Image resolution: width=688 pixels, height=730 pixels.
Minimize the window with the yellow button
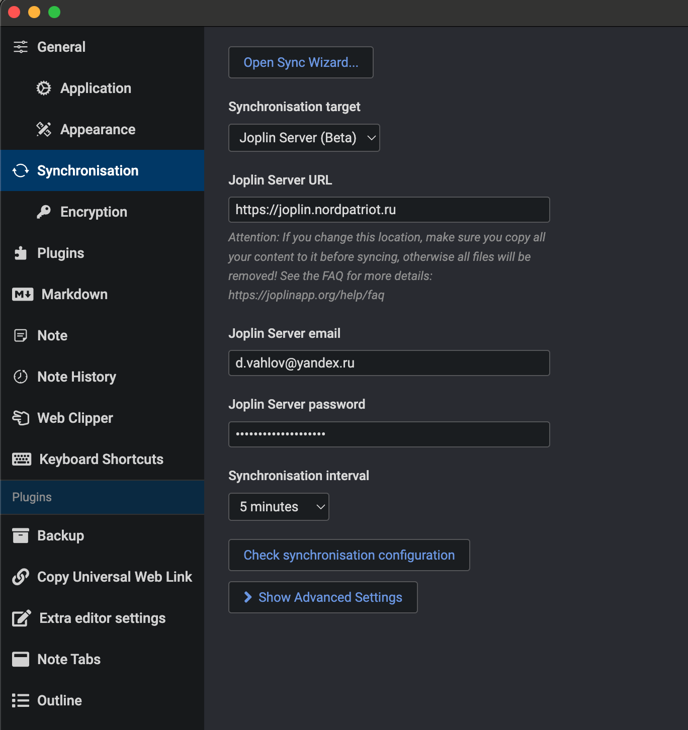34,12
